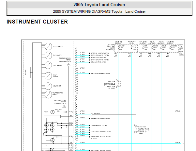Click the "ENGINE CONTROLS SYSTEM" label
This screenshot has height=151, width=196.
click(100, 119)
